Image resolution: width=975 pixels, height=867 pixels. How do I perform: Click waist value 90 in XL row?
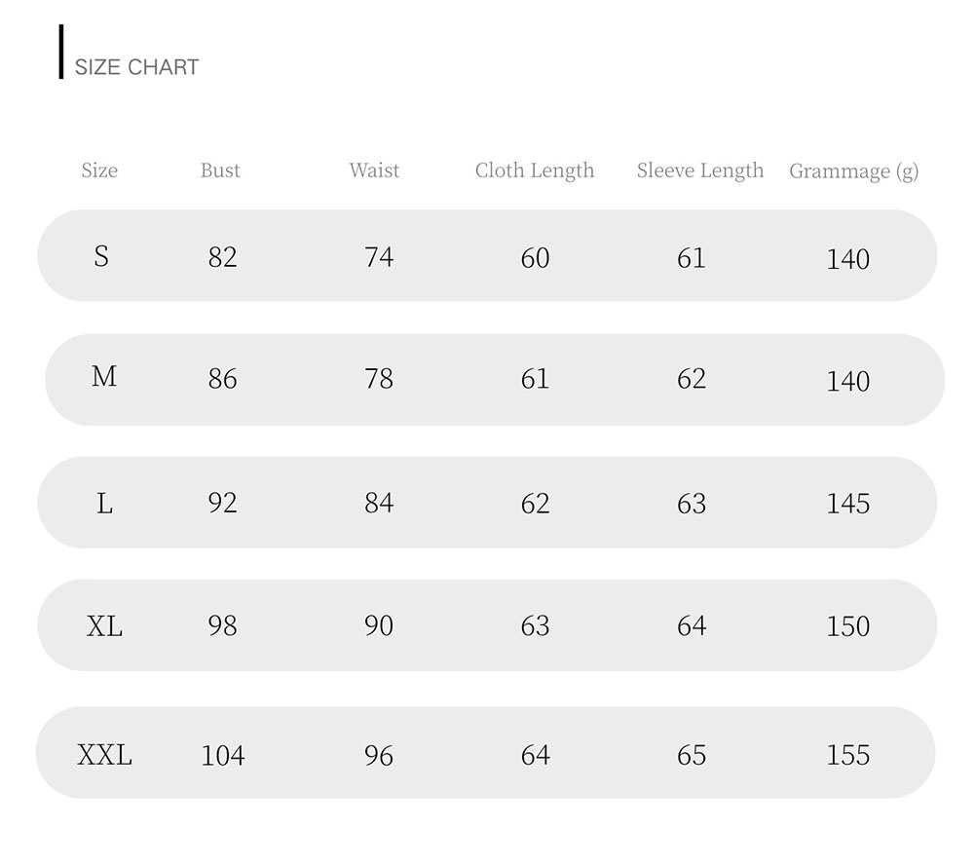click(379, 625)
